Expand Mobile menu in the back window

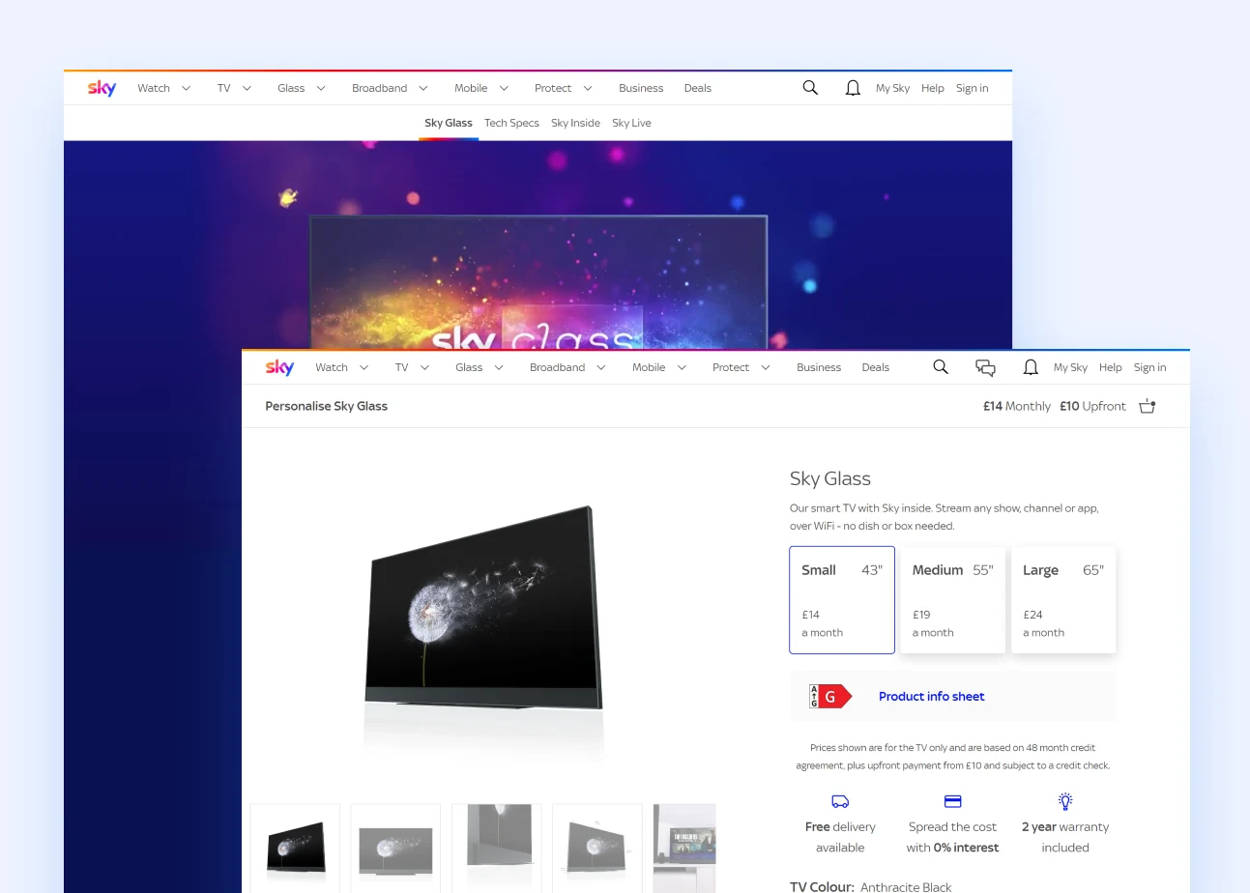481,88
